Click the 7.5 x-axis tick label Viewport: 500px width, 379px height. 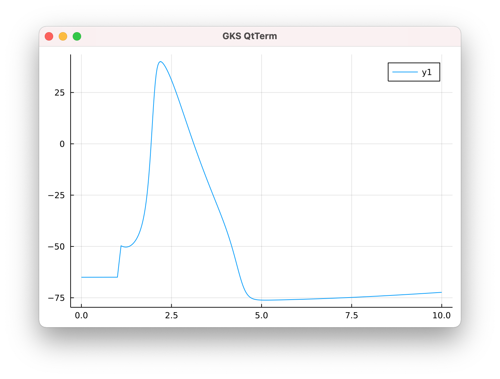tap(351, 316)
